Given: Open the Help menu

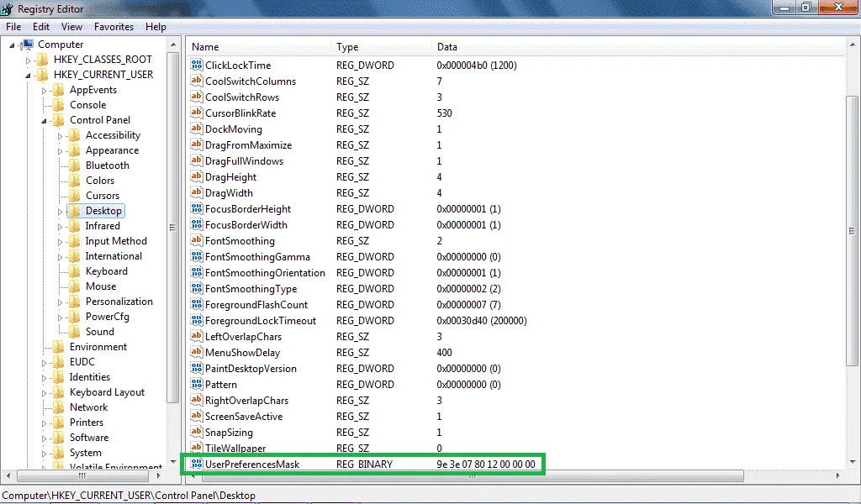Looking at the screenshot, I should (156, 26).
